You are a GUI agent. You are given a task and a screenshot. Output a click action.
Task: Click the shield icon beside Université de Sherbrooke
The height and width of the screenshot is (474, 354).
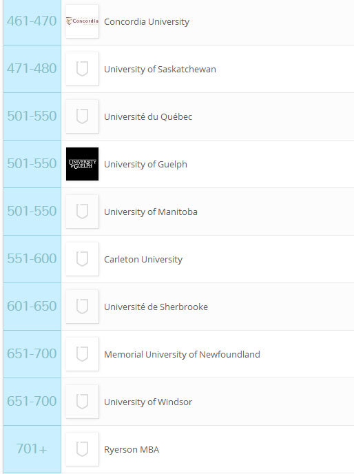click(82, 307)
